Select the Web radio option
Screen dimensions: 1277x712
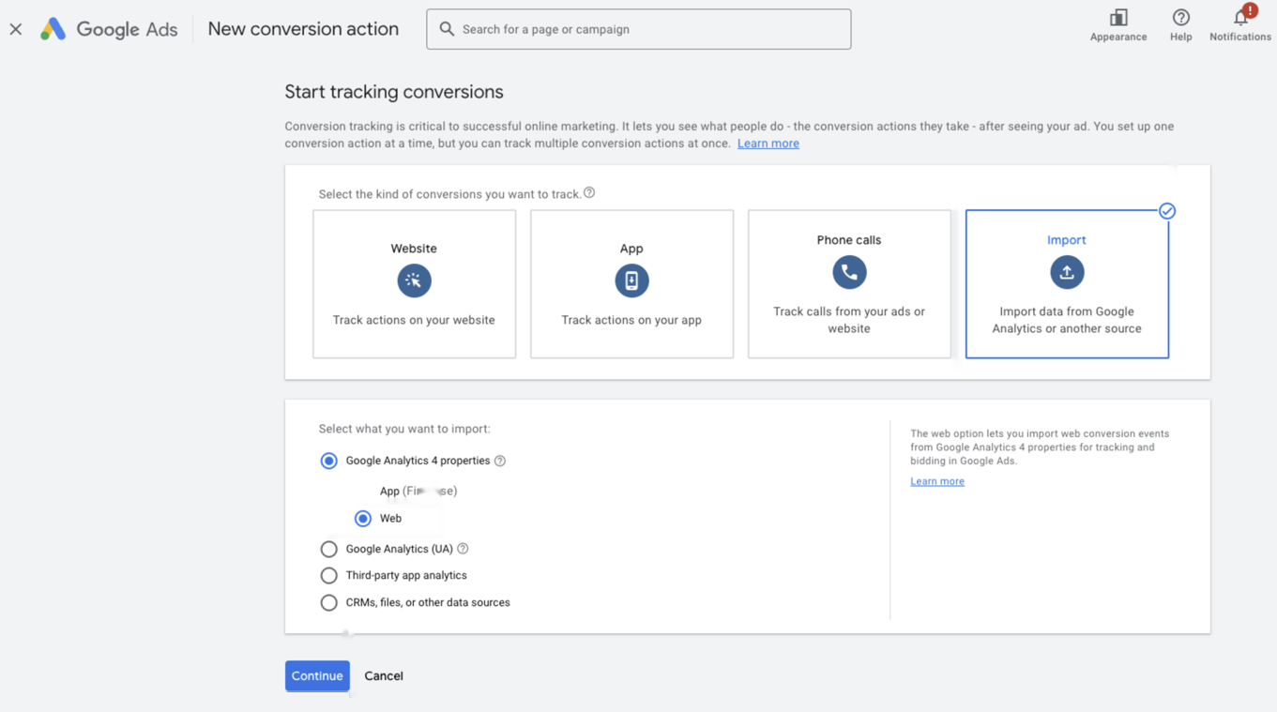(x=363, y=518)
